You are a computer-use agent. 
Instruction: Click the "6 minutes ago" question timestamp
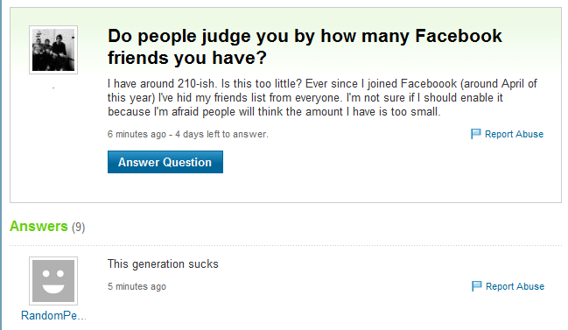click(x=137, y=135)
